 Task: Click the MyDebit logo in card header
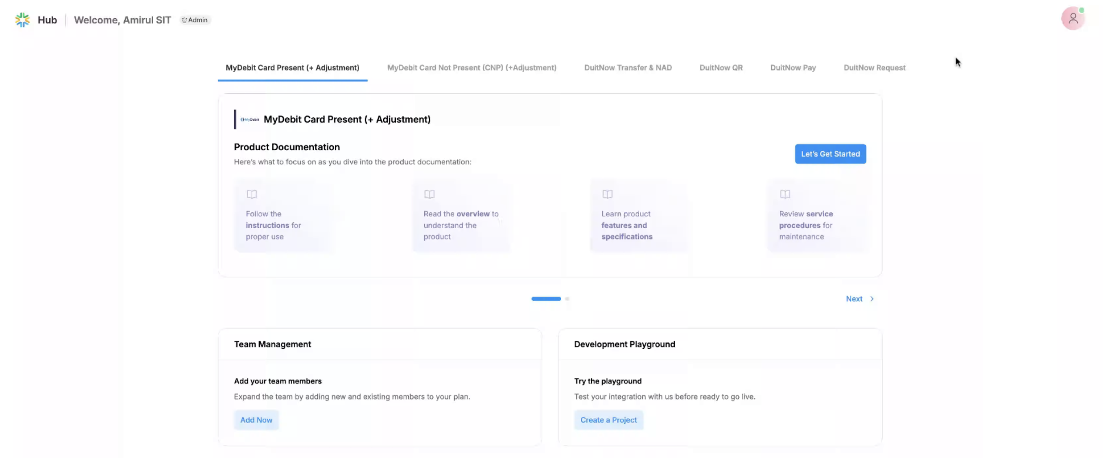[250, 119]
